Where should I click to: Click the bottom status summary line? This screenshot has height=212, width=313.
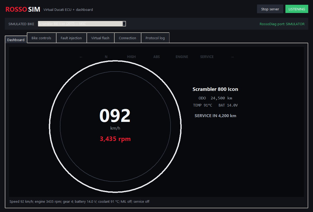click(80, 201)
